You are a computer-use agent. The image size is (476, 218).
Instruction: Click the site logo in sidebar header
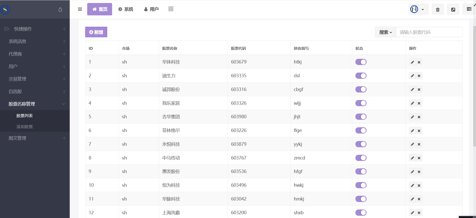(x=5, y=10)
